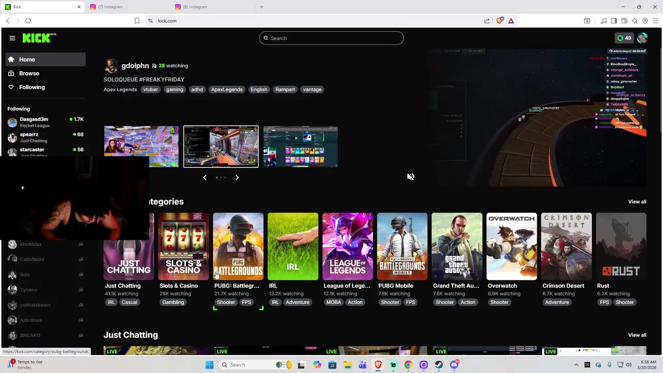The width and height of the screenshot is (663, 373).
Task: Open spearrz in the Following list
Action: 46,137
